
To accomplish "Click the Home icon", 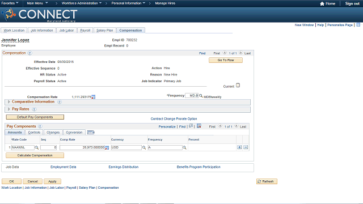I will (x=322, y=3).
